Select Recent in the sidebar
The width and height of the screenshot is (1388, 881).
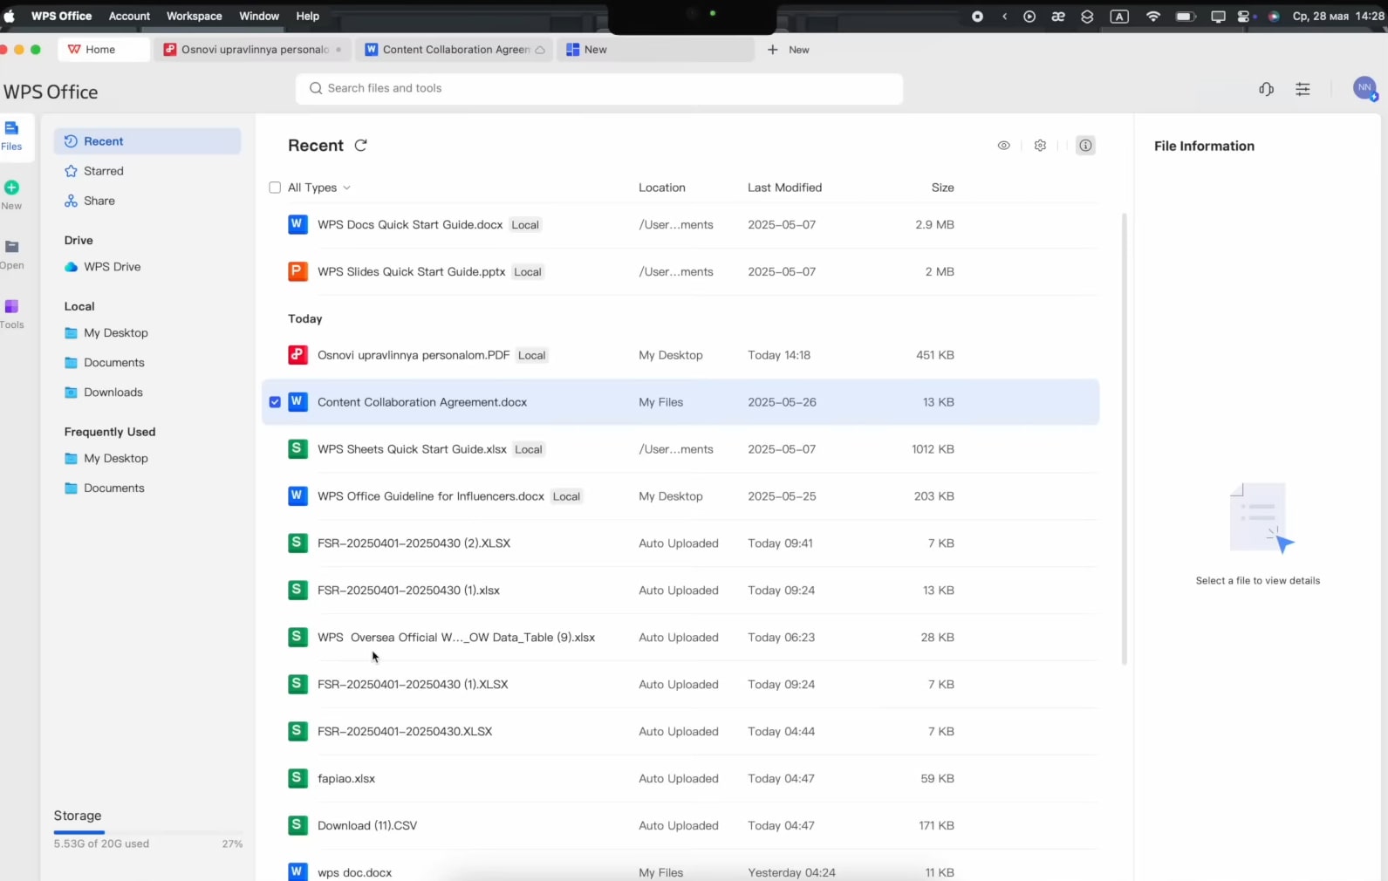click(147, 141)
